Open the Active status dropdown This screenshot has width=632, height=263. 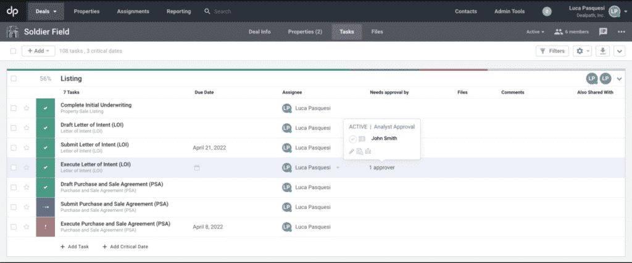tap(535, 32)
